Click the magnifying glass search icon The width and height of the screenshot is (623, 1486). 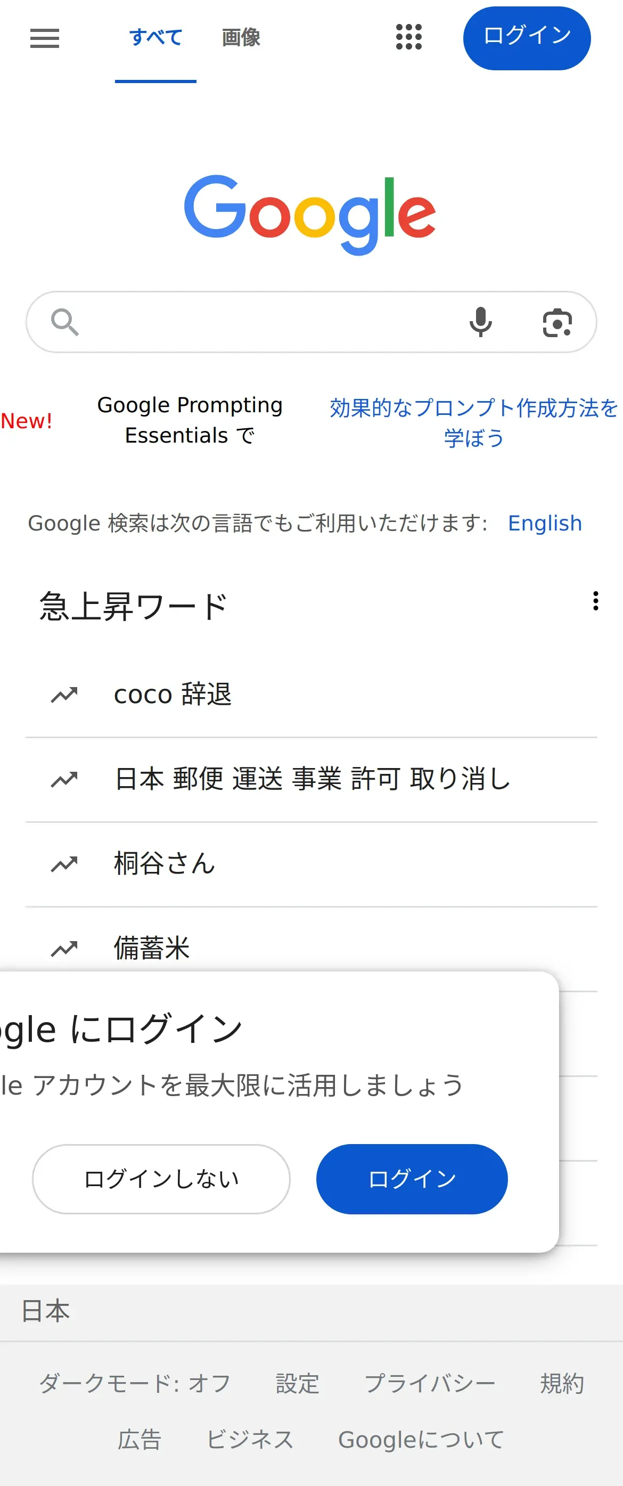pos(64,322)
